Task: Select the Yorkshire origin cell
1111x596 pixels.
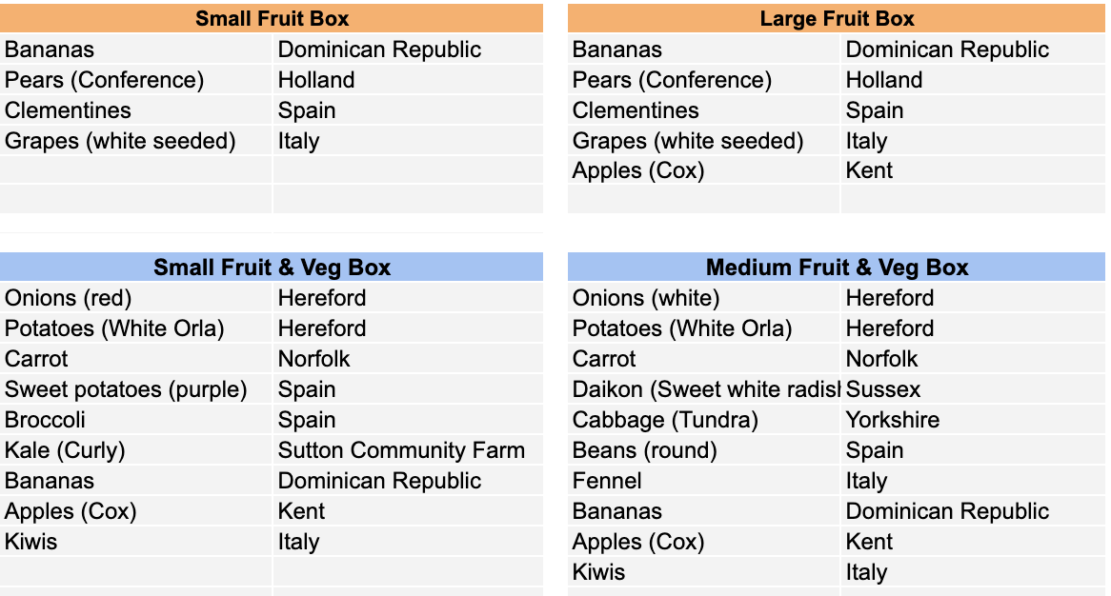Action: click(x=974, y=420)
